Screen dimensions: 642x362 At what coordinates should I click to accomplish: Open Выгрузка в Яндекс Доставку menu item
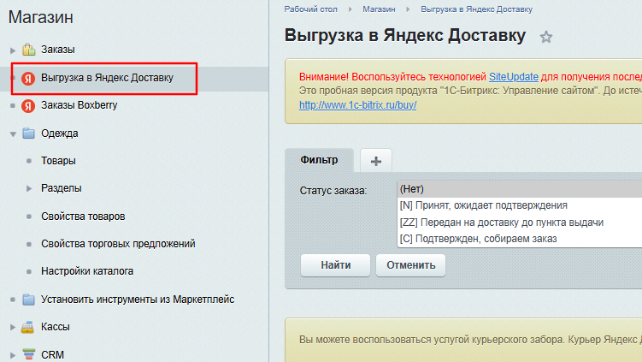(x=107, y=78)
